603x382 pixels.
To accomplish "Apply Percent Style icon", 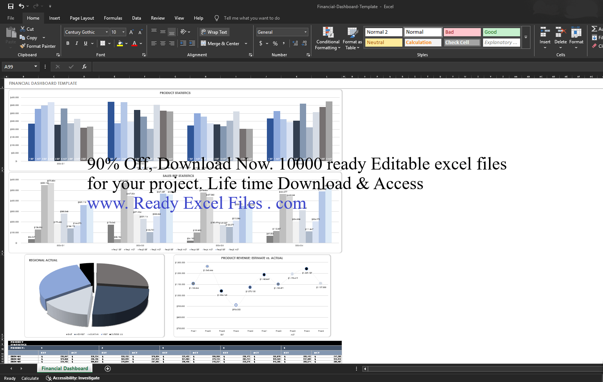I will (275, 43).
